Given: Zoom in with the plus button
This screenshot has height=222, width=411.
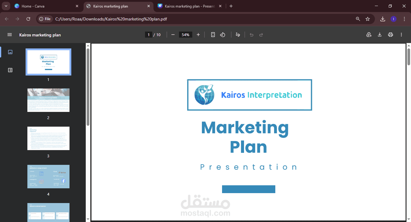Looking at the screenshot, I should click(x=198, y=35).
